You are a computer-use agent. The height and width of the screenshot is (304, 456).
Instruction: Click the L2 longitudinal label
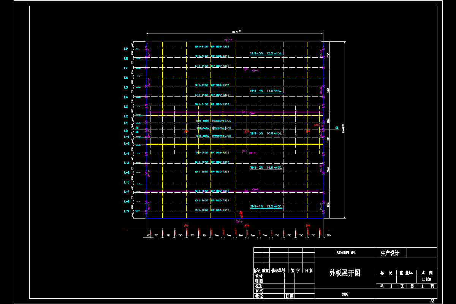pos(126,116)
